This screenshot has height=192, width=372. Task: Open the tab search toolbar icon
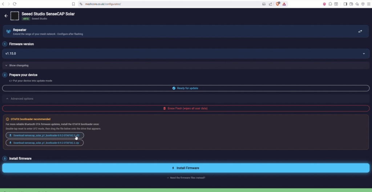(x=336, y=4)
